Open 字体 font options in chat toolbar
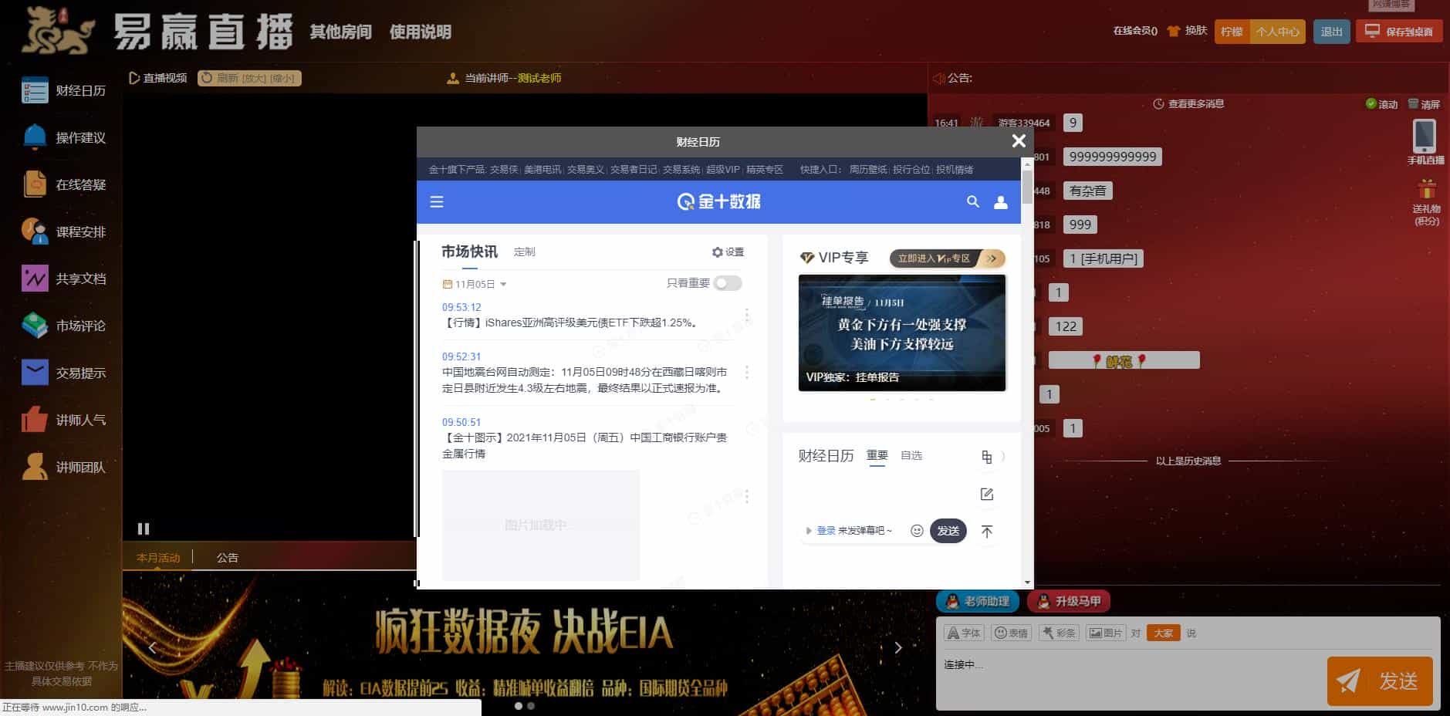1450x716 pixels. pos(963,633)
